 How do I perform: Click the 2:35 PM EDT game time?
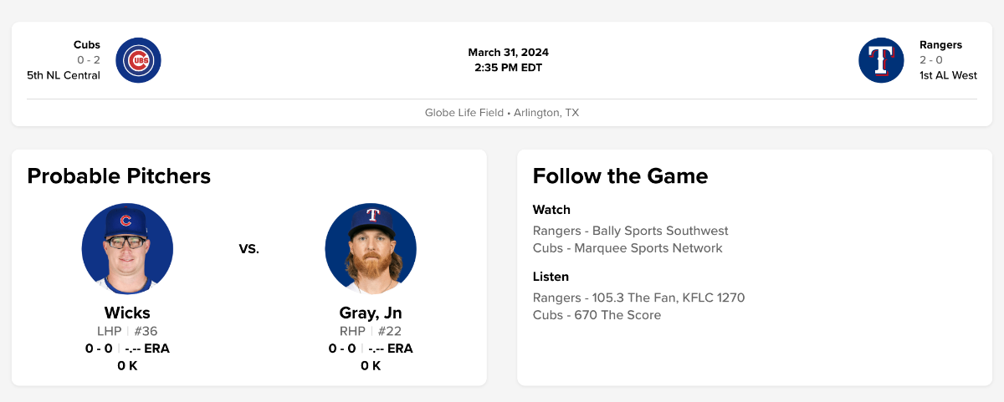pos(508,68)
